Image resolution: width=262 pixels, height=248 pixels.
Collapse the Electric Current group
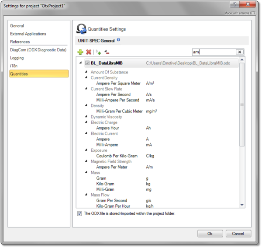tap(86, 134)
